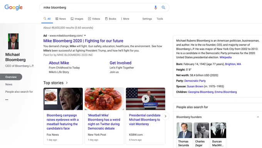The height and width of the screenshot is (148, 262).
Task: Start voice search with the microphone icon
Action: pos(156,8)
